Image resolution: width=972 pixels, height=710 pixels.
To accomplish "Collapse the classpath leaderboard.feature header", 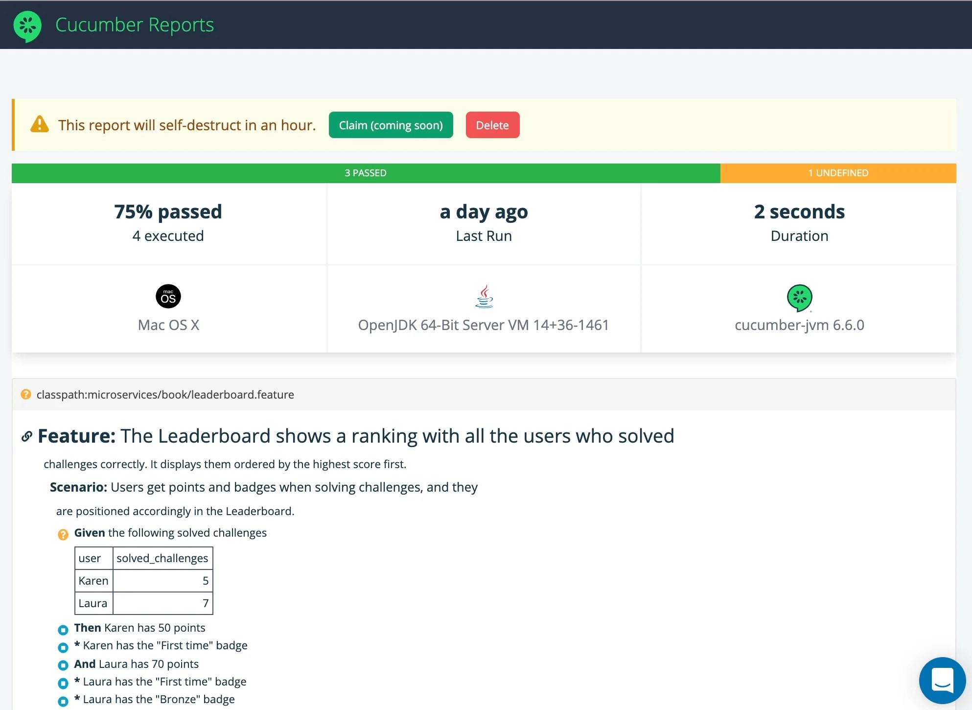I will click(165, 395).
